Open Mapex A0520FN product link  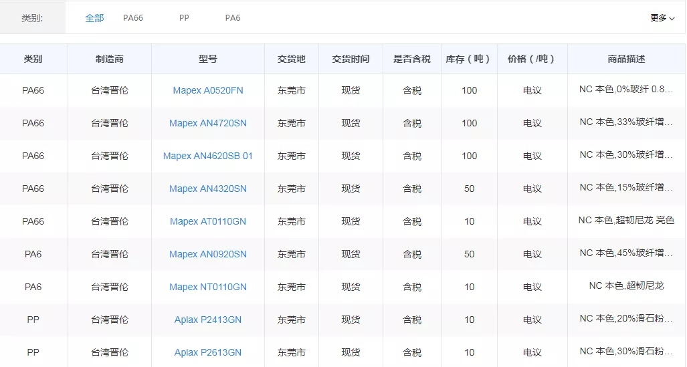tap(207, 90)
